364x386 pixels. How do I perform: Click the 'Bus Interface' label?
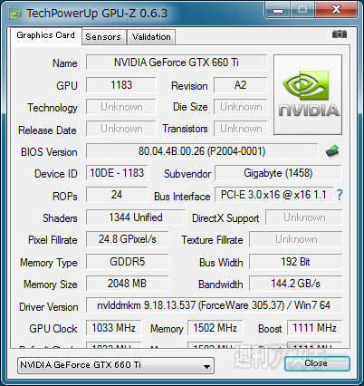tap(182, 197)
